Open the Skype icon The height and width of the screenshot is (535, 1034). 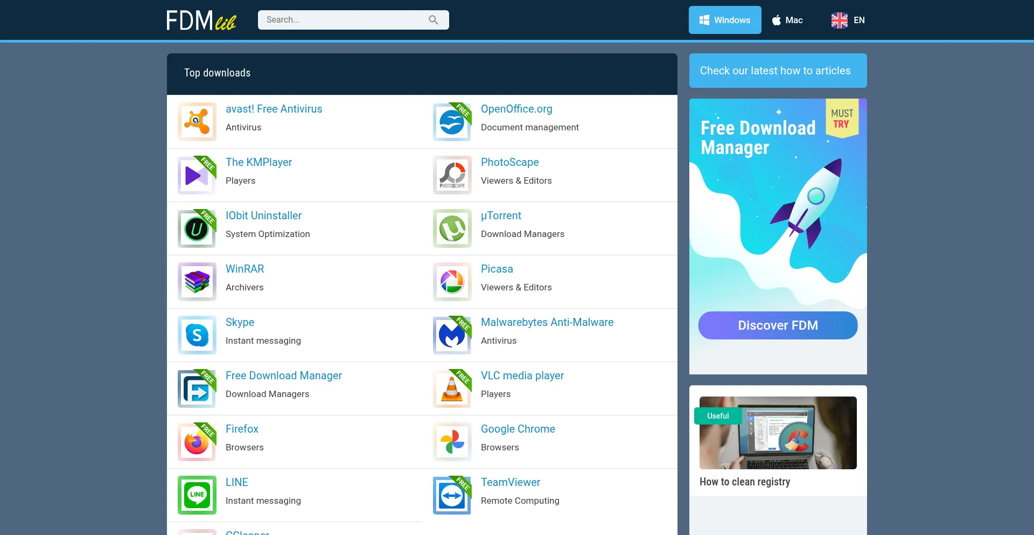(x=197, y=335)
